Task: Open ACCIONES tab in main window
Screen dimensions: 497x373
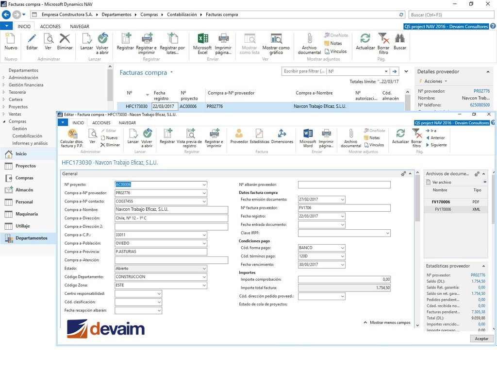Action: coord(50,27)
